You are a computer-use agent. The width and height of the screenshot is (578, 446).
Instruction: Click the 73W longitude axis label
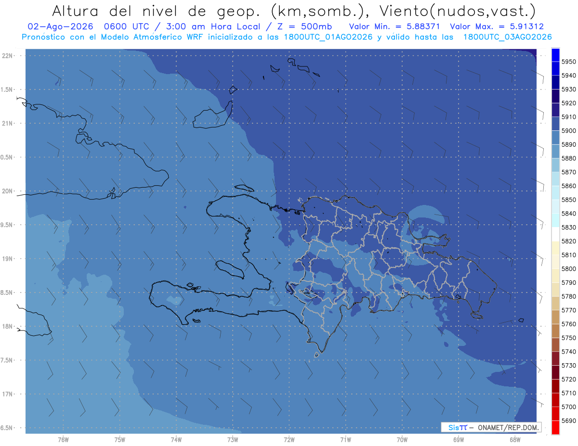click(233, 440)
